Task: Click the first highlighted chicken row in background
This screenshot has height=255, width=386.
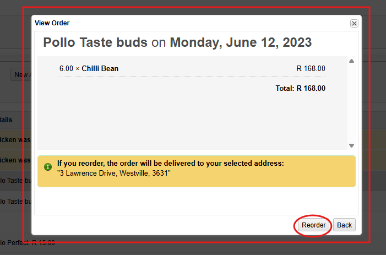Action: click(15, 140)
